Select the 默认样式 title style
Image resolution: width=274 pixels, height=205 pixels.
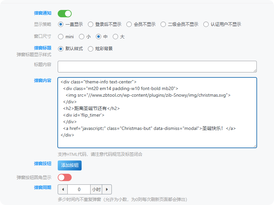click(x=60, y=49)
